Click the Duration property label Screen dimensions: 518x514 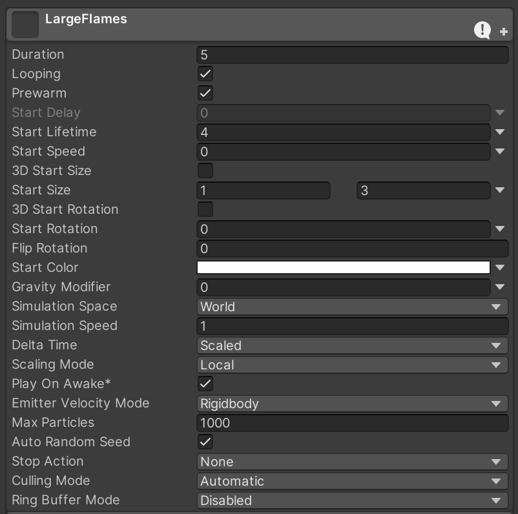[38, 55]
